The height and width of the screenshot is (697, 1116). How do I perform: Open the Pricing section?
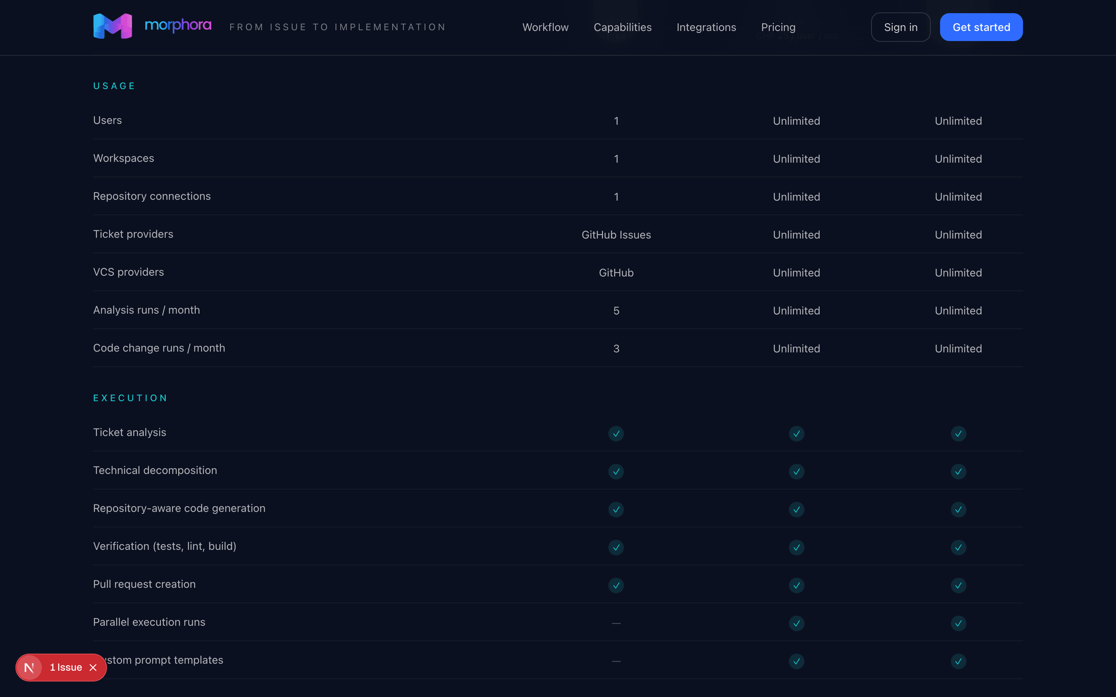778,27
